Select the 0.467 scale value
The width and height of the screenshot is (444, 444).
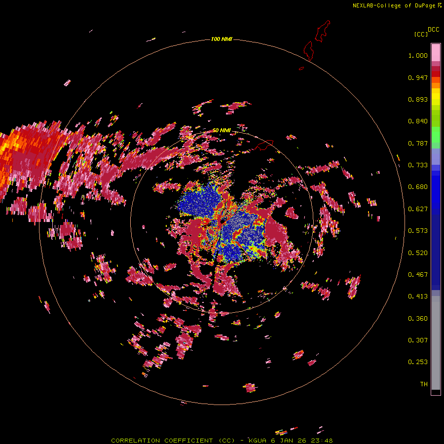(x=418, y=275)
